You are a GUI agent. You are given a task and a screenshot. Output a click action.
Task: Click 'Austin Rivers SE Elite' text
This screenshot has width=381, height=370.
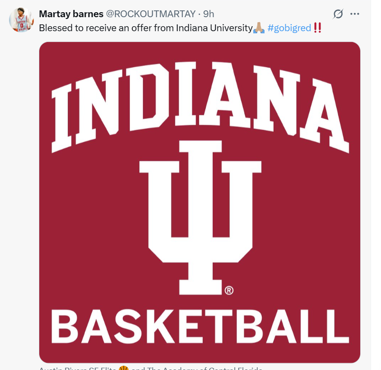(78, 368)
